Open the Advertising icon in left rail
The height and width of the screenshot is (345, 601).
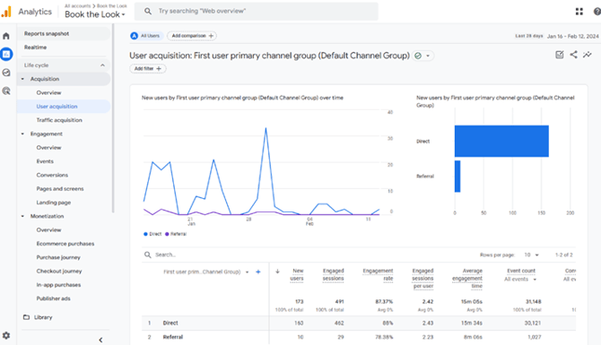tap(6, 91)
